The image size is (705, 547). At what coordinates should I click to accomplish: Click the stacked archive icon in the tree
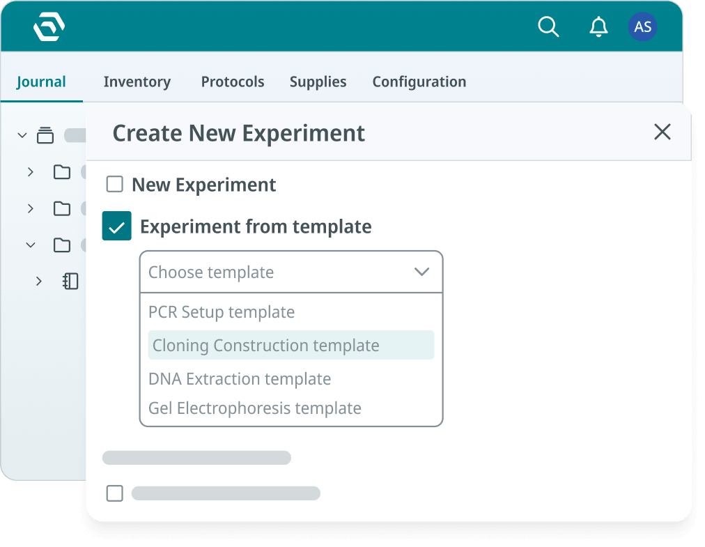45,135
